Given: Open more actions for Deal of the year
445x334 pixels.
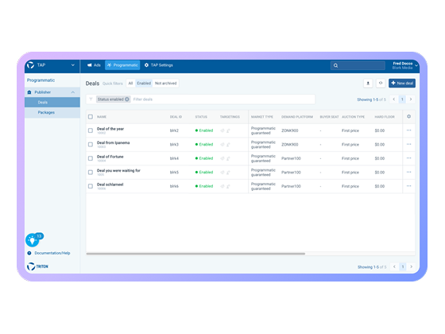Looking at the screenshot, I should pos(408,130).
